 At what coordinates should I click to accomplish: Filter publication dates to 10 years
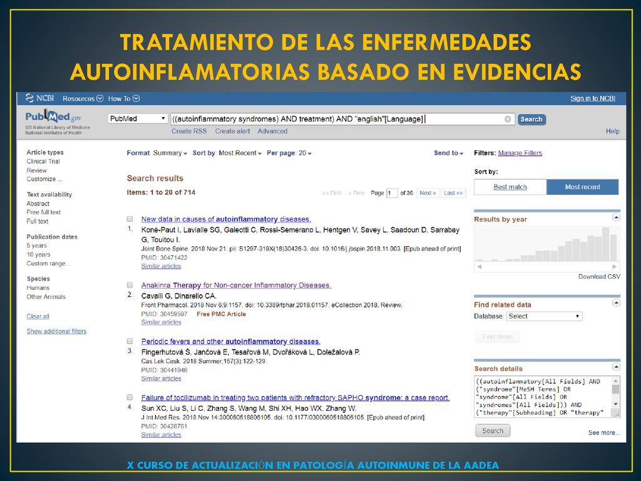coord(38,254)
